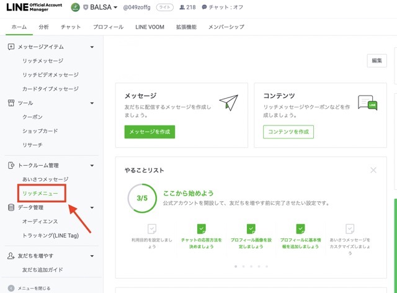Open the BALSA account switcher dropdown
This screenshot has width=397, height=293.
115,7
